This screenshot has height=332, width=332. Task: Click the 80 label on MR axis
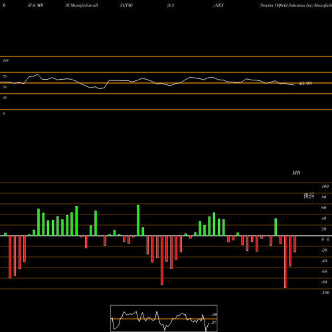point(324,197)
